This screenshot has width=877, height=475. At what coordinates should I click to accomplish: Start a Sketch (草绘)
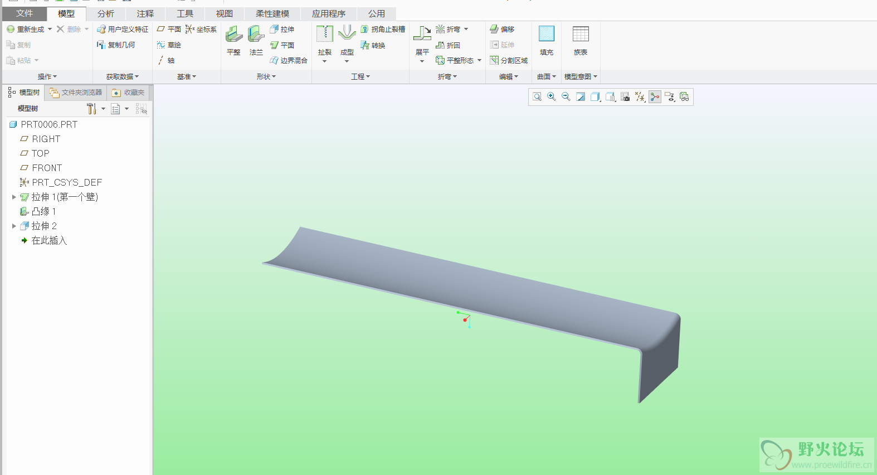click(169, 45)
